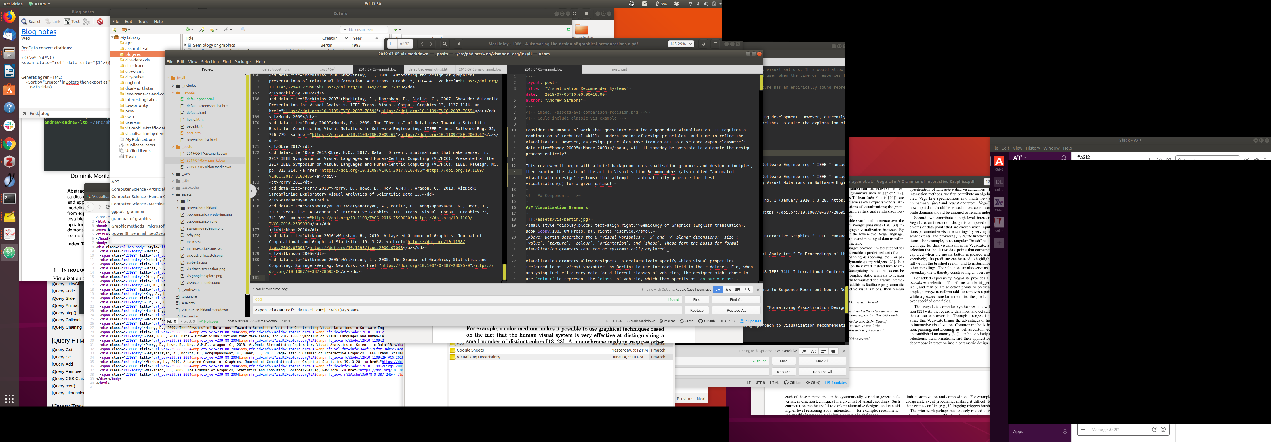Click the Replace All button
The width and height of the screenshot is (1271, 442).
(x=736, y=311)
